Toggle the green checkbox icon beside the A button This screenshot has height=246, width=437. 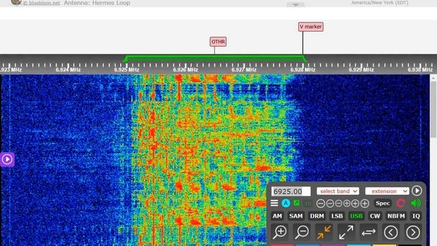[x=296, y=203]
